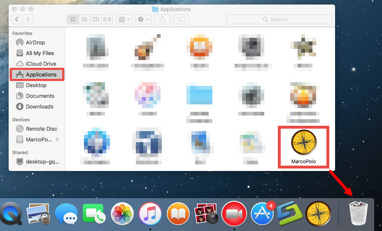This screenshot has height=231, width=382.
Task: Select the MarcoPo... disk under Devices
Action: [x=34, y=140]
